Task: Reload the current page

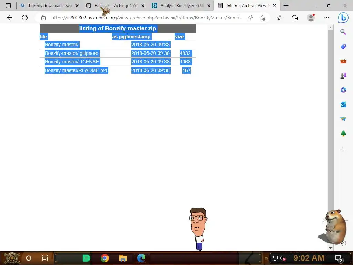Action: (25, 18)
